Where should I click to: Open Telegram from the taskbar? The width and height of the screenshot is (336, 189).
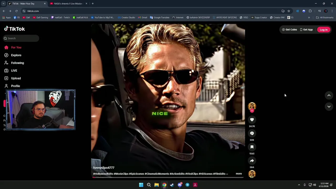coord(187,185)
